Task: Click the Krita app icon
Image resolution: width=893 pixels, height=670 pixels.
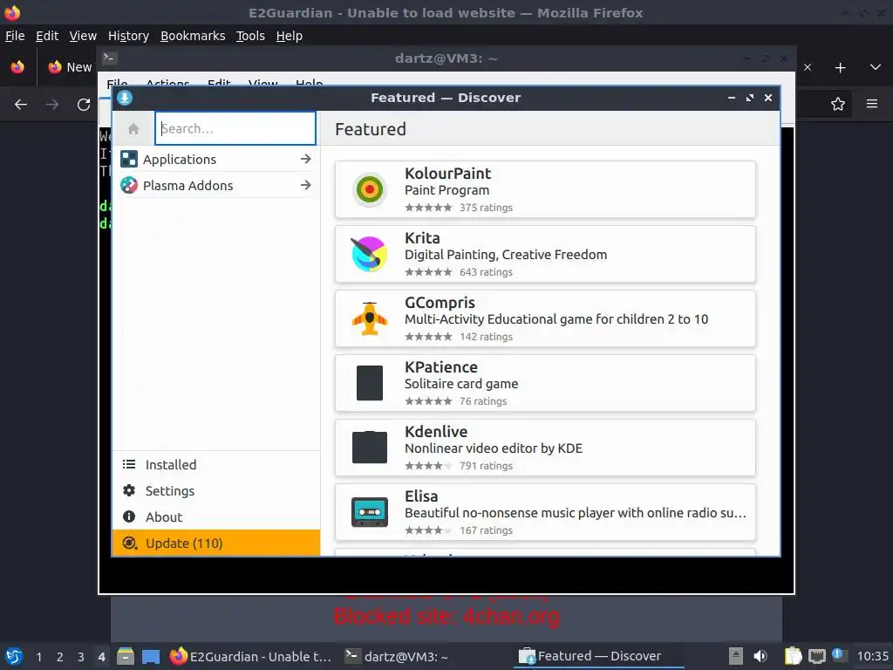Action: tap(370, 254)
